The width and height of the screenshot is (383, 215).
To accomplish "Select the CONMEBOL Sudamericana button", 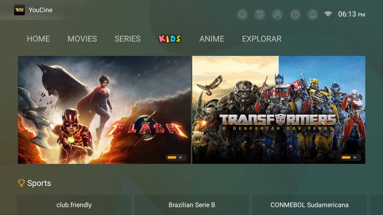I will point(309,205).
